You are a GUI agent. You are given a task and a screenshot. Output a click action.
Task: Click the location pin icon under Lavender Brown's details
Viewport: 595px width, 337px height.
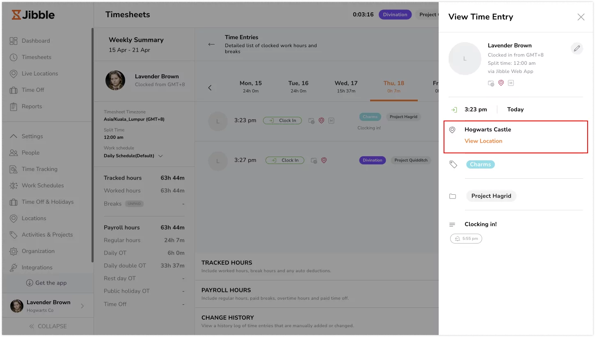tap(501, 83)
